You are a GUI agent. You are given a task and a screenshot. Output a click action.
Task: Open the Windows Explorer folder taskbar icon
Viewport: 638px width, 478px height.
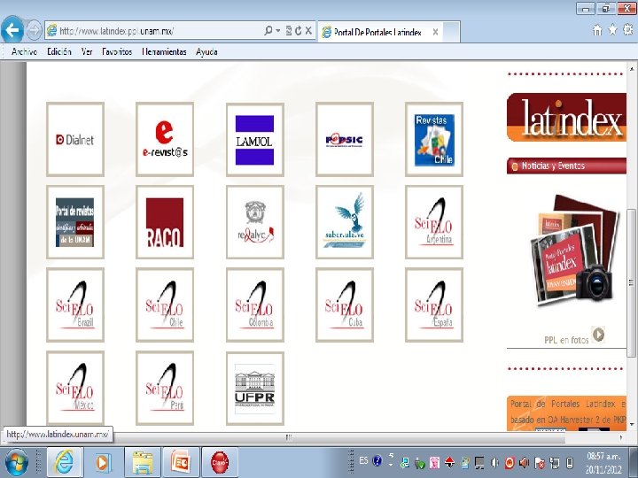coord(143,462)
